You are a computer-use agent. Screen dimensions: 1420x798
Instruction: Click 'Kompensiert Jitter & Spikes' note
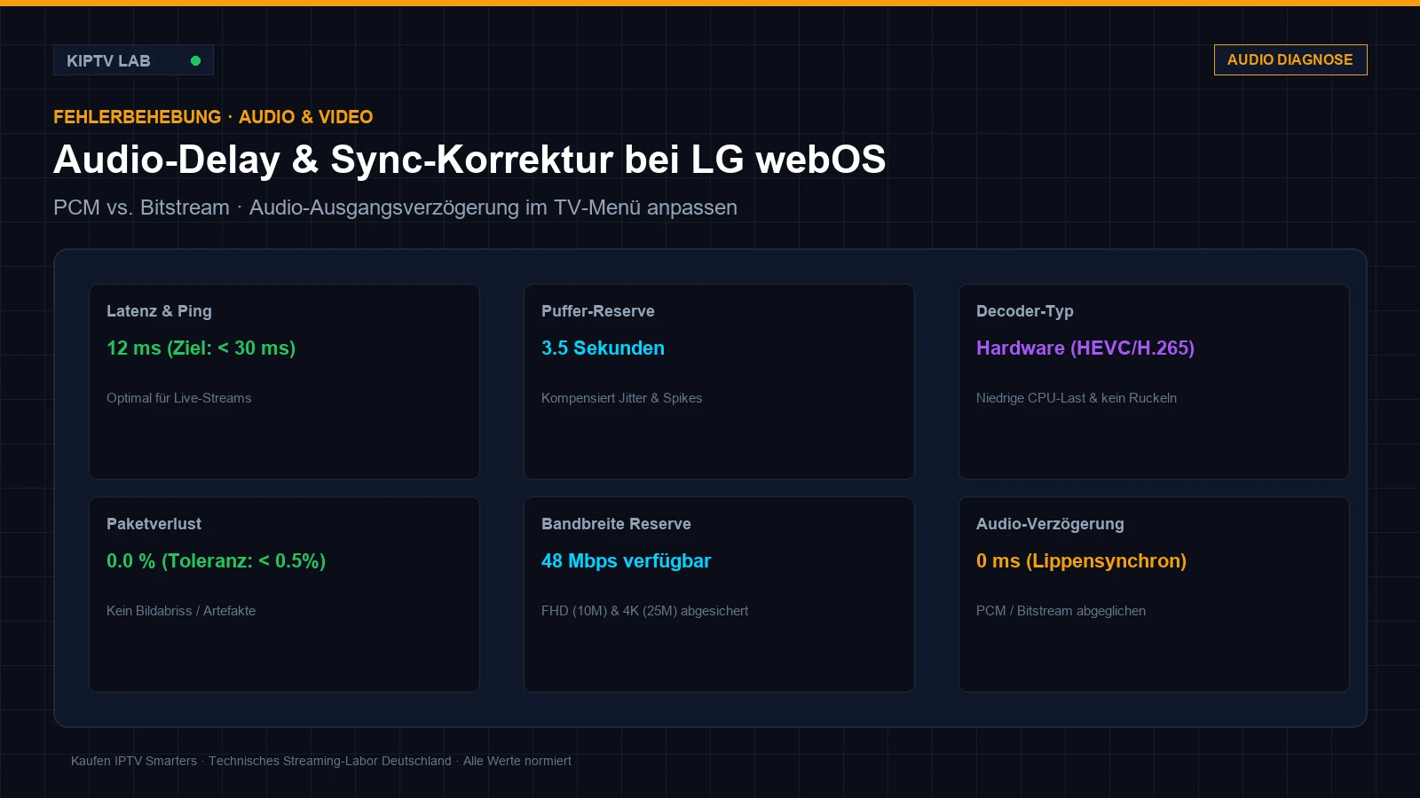[621, 398]
